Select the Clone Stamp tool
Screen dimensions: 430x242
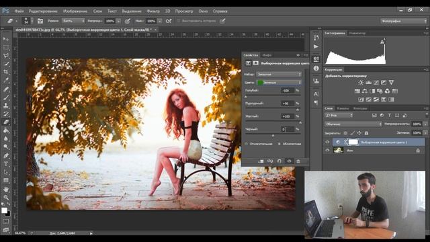coord(6,106)
